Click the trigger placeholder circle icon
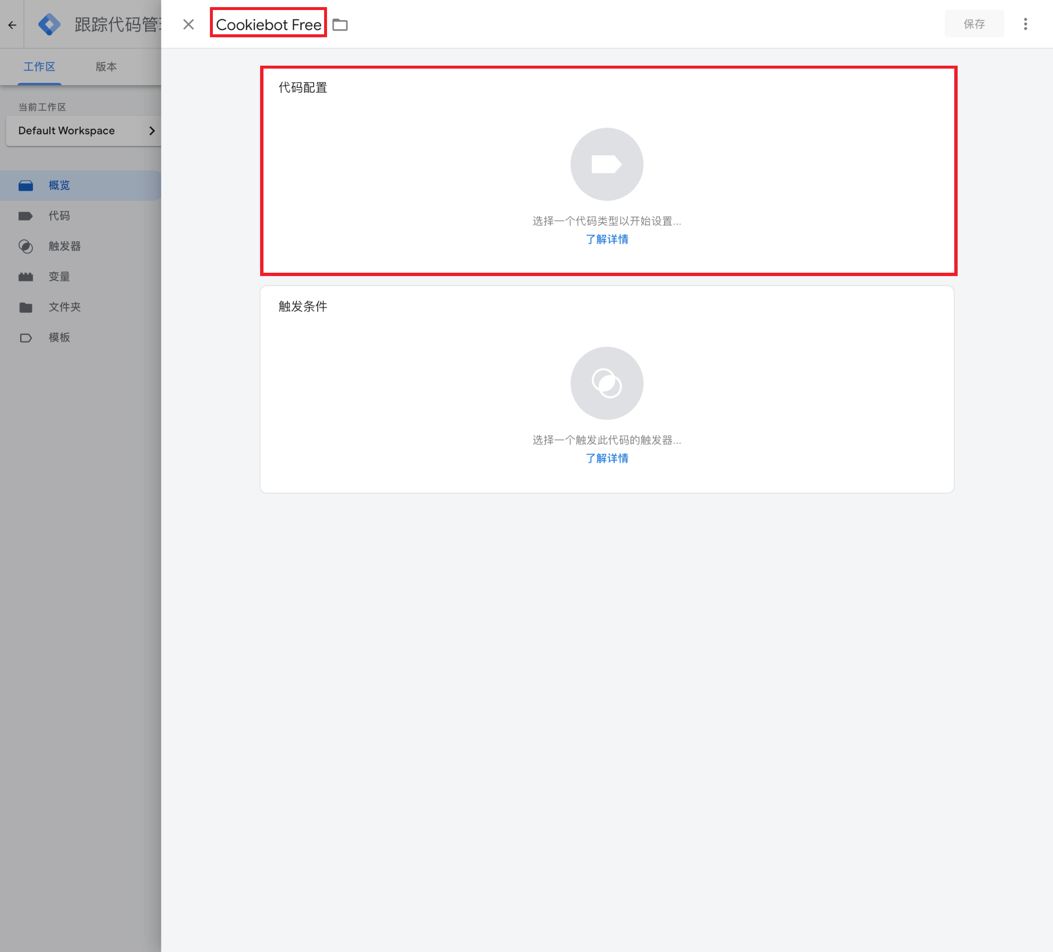 pos(606,383)
